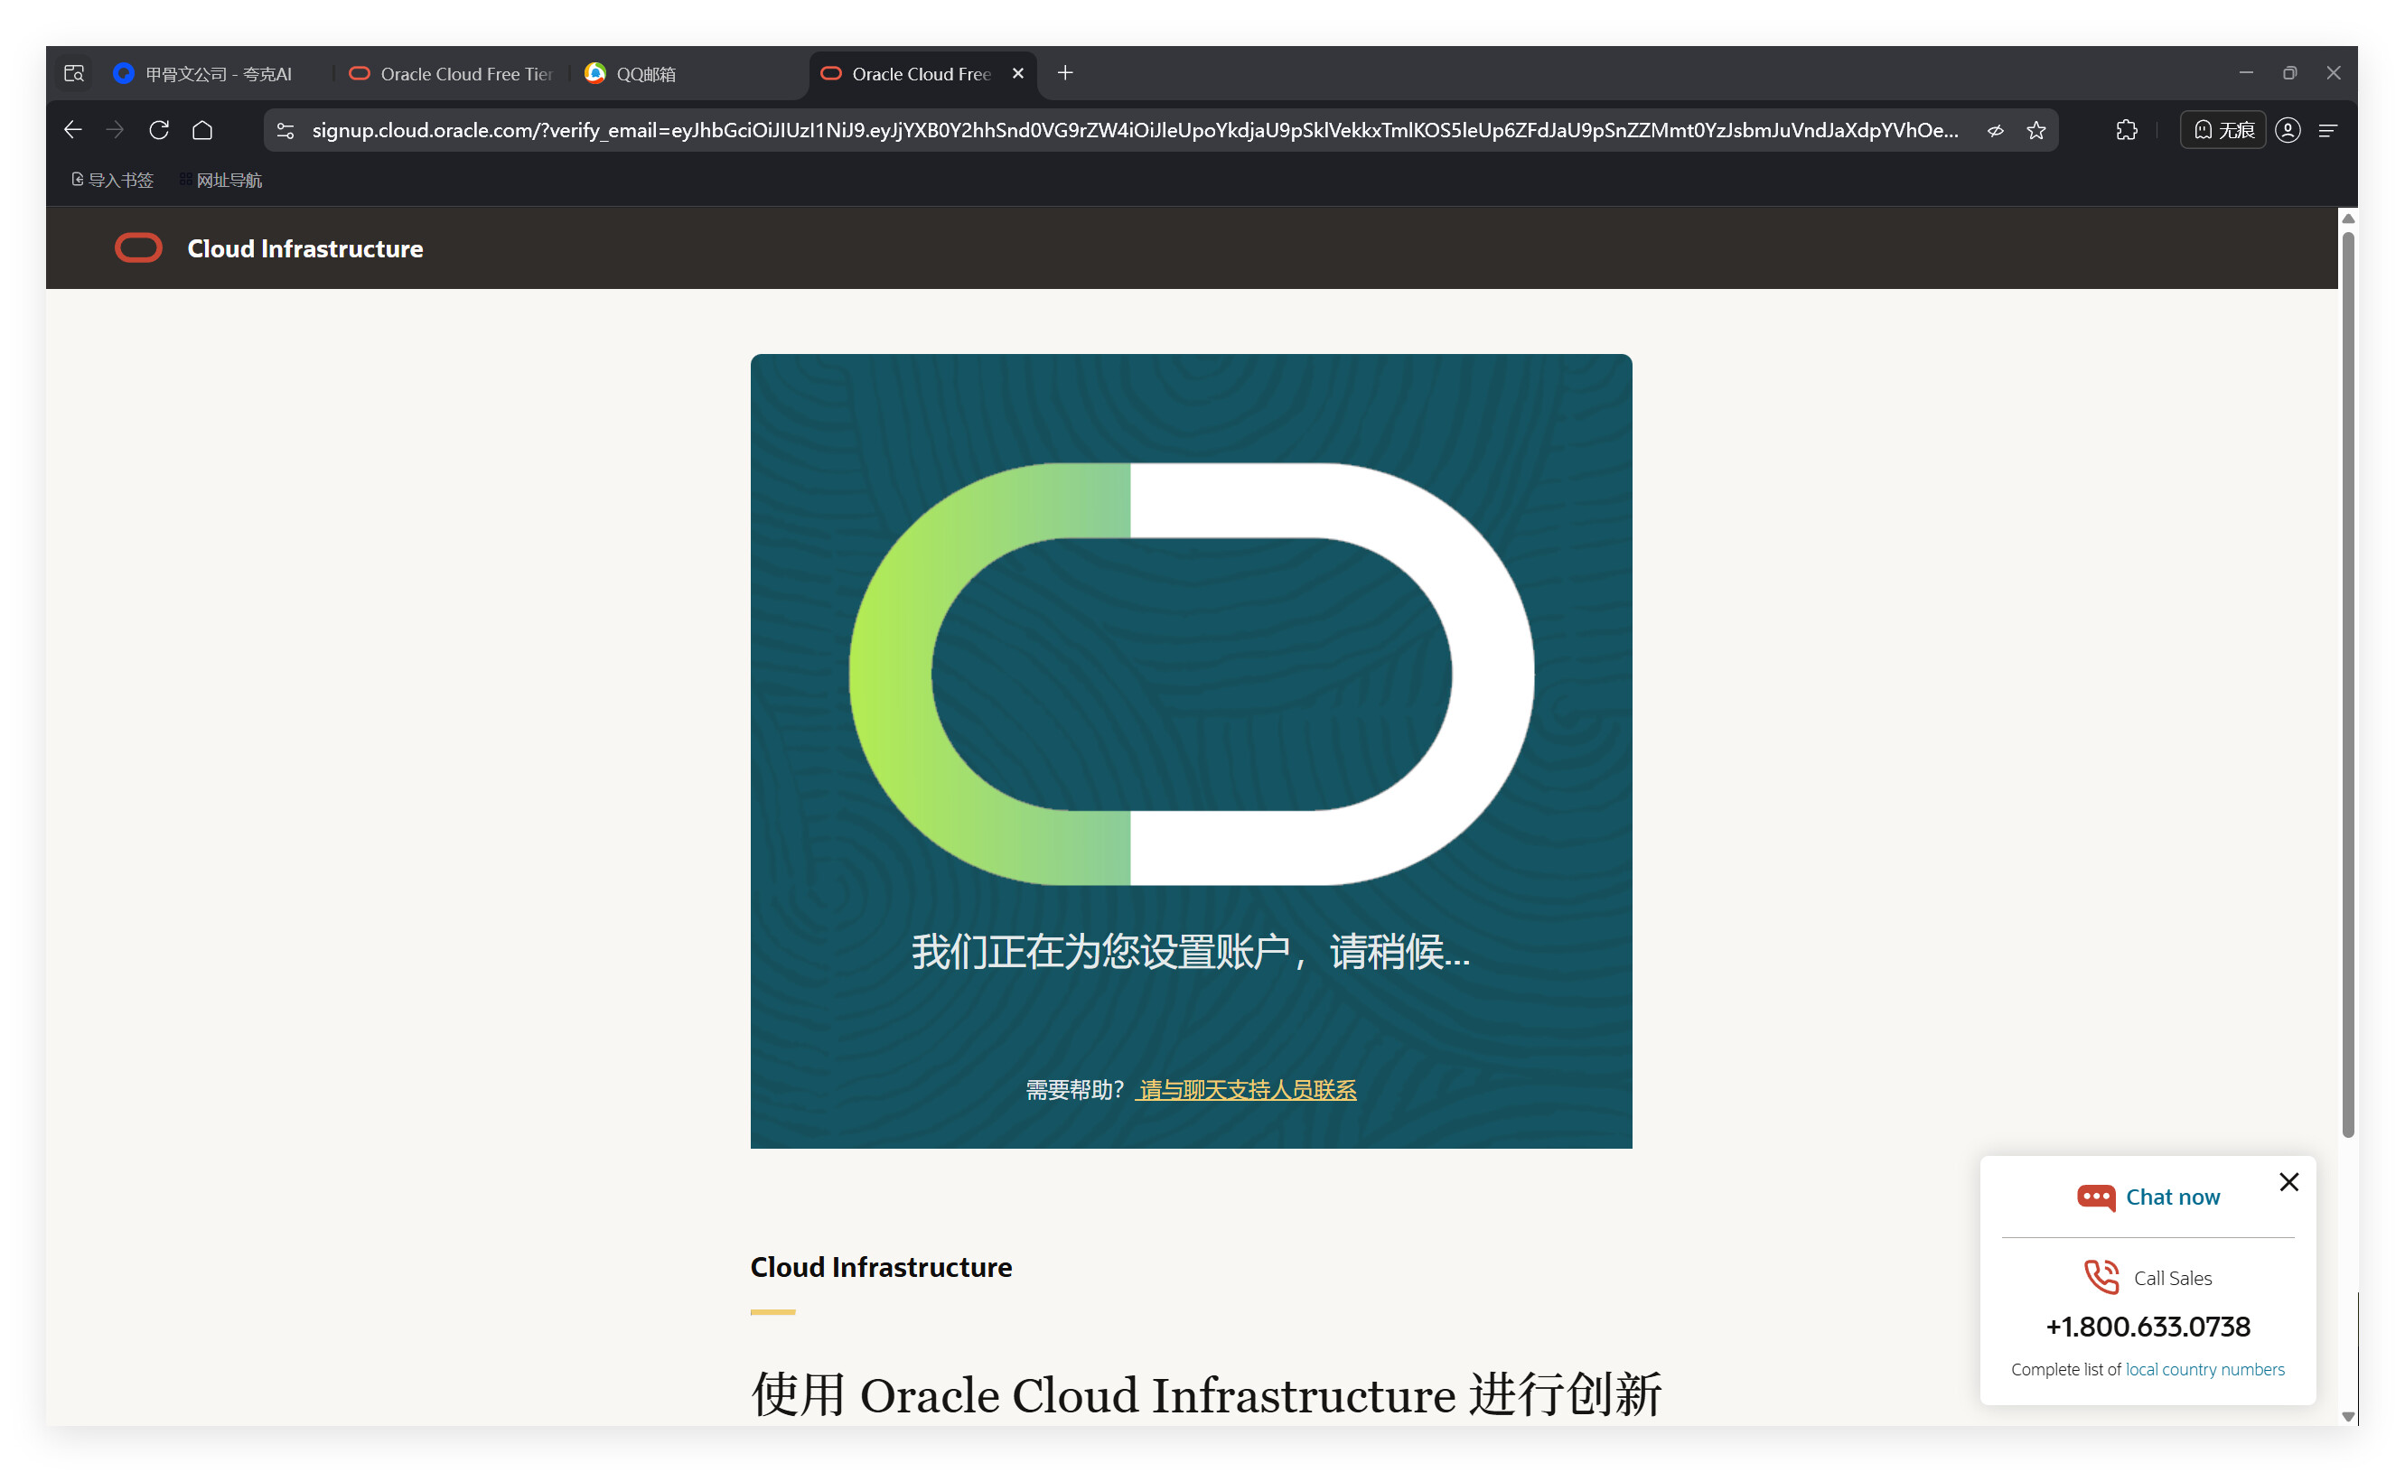The width and height of the screenshot is (2405, 1472).
Task: Open the user profile icon
Action: [x=2288, y=130]
